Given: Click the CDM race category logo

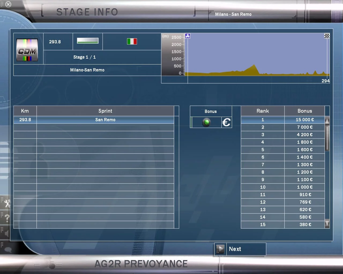Looking at the screenshot, I should (x=27, y=50).
